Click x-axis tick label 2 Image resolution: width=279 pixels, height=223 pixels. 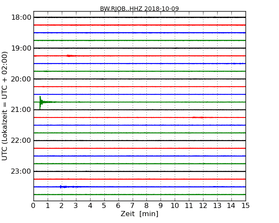(x=61, y=205)
